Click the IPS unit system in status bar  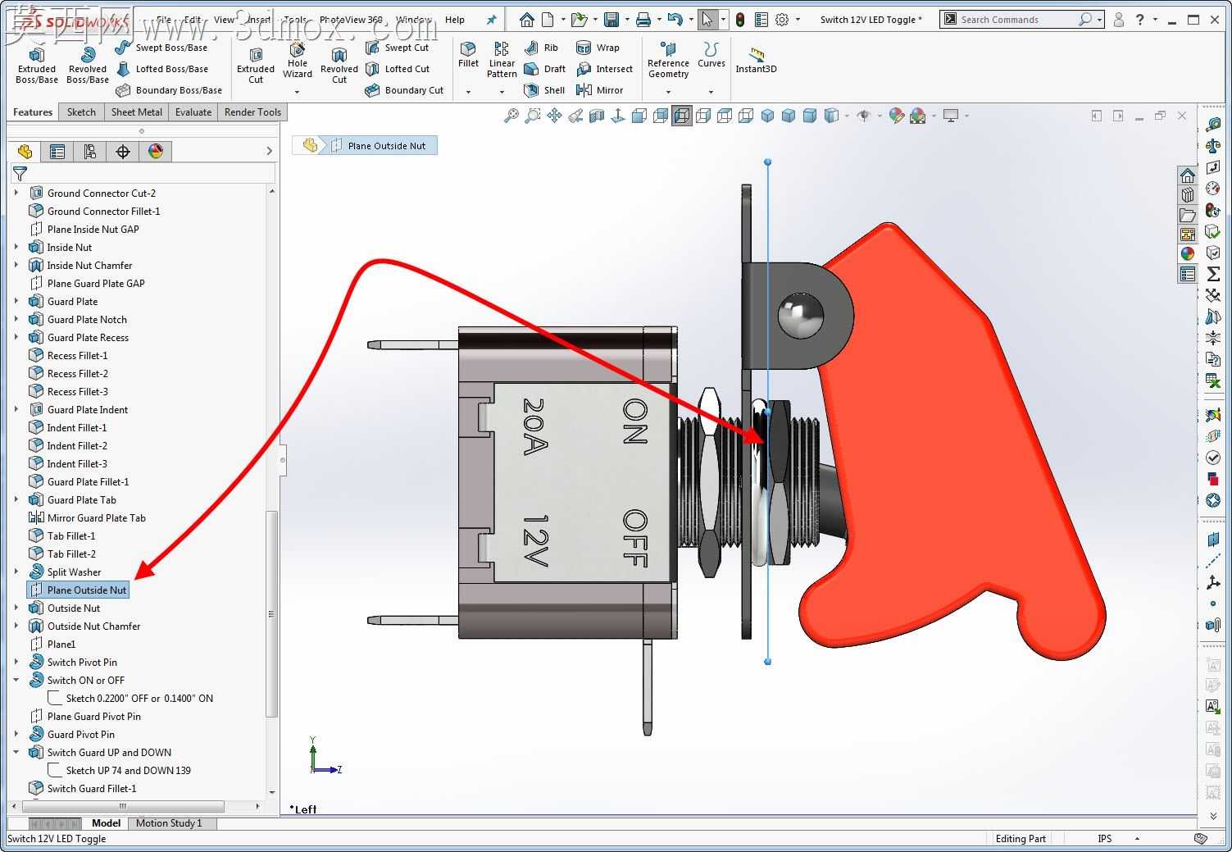1105,838
